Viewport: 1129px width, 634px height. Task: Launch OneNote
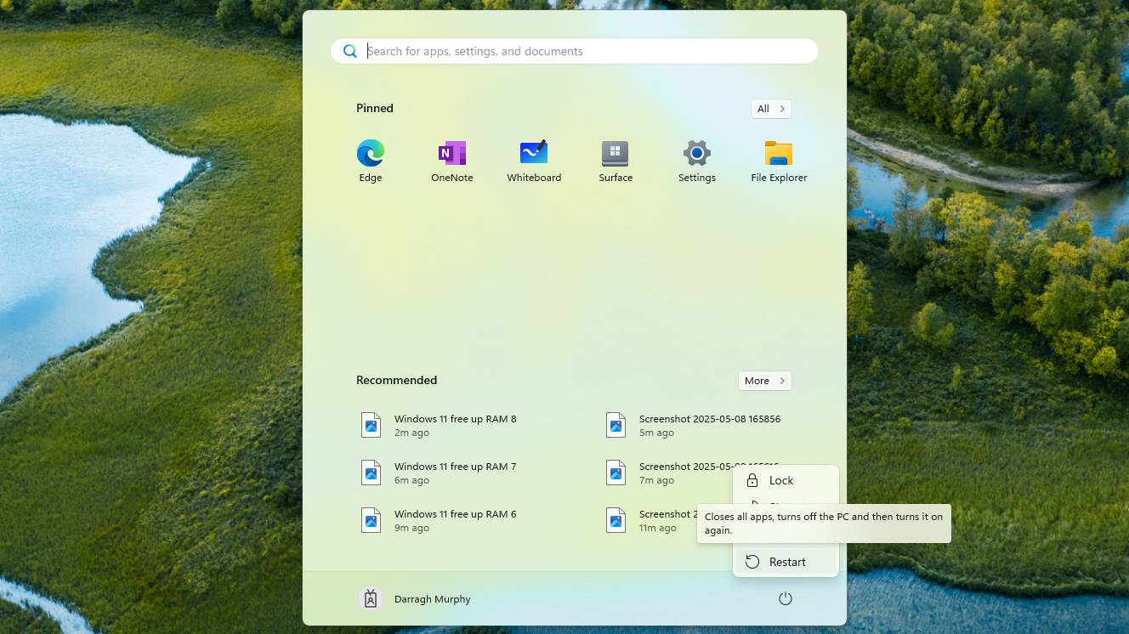point(451,153)
